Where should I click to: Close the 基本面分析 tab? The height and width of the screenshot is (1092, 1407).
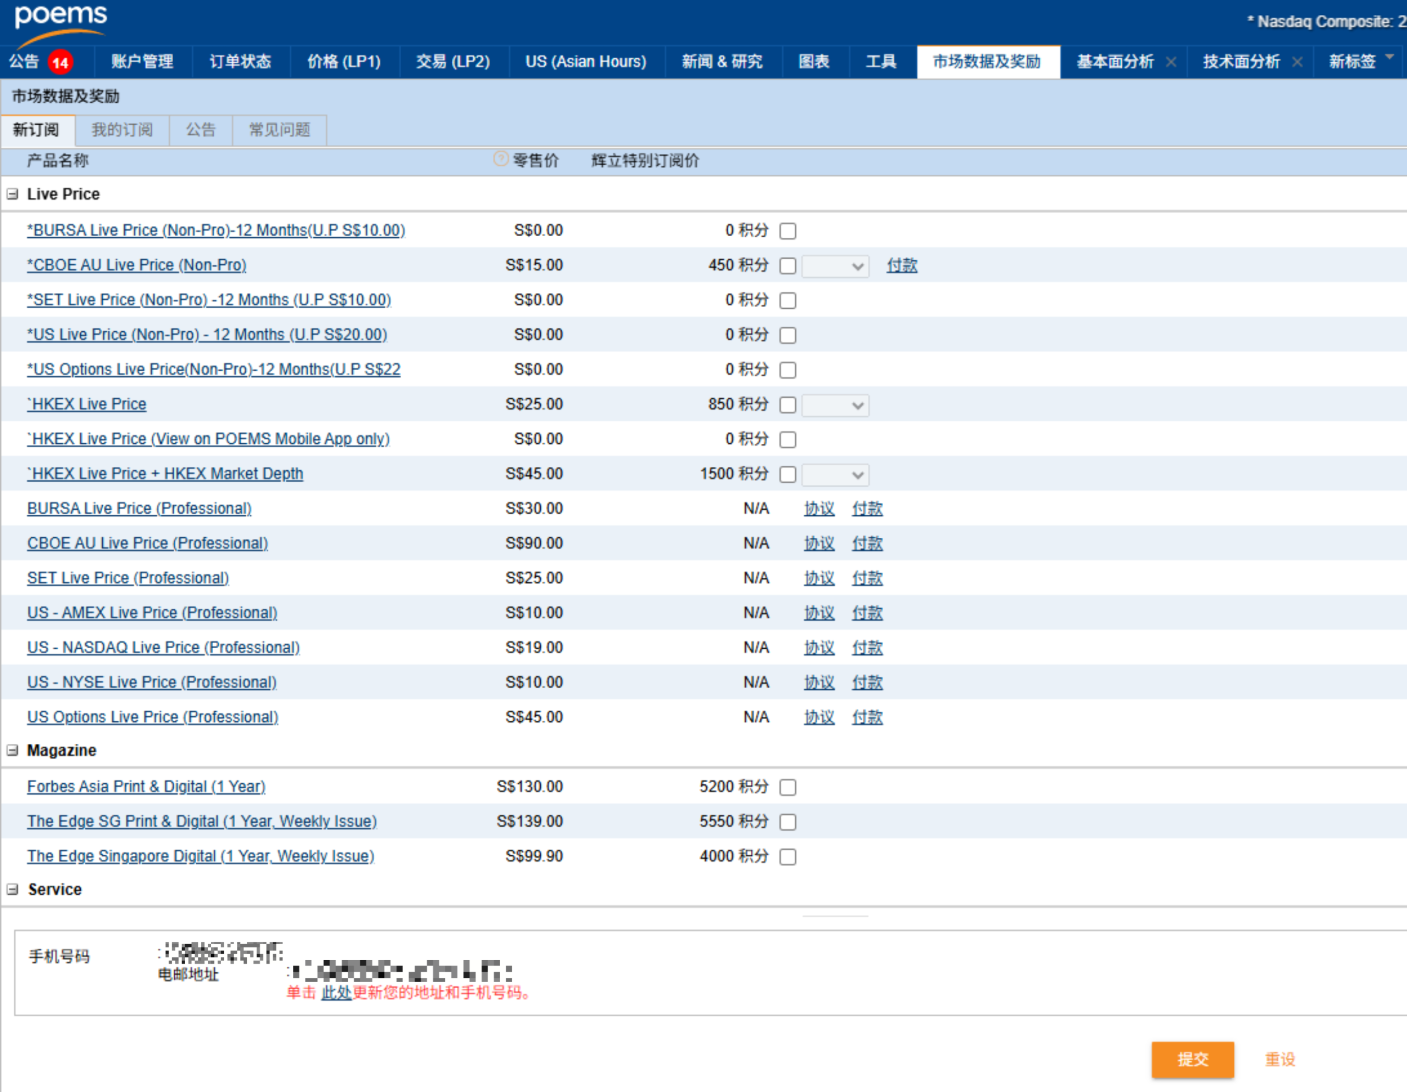coord(1171,62)
